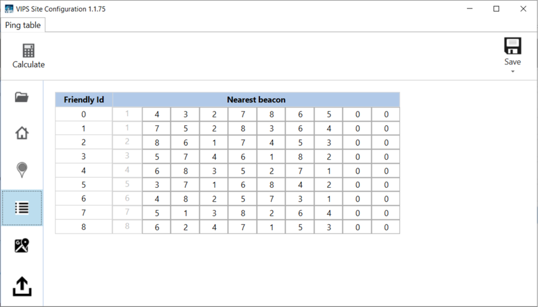This screenshot has width=538, height=307.
Task: Select greyed-out beacon cell in row 5
Action: 127,184
